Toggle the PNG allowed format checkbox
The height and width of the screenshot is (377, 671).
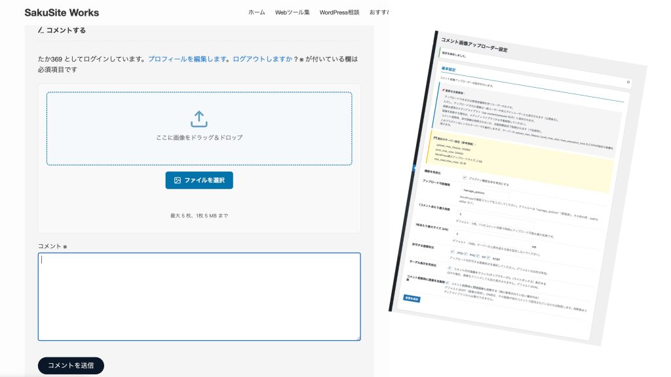point(465,253)
